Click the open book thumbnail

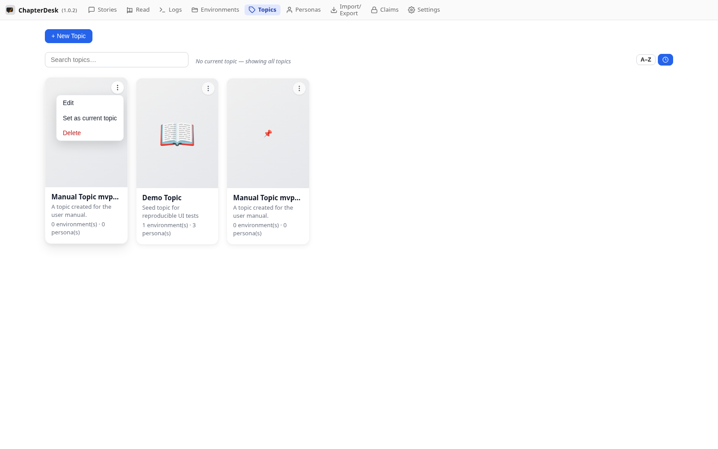[177, 134]
